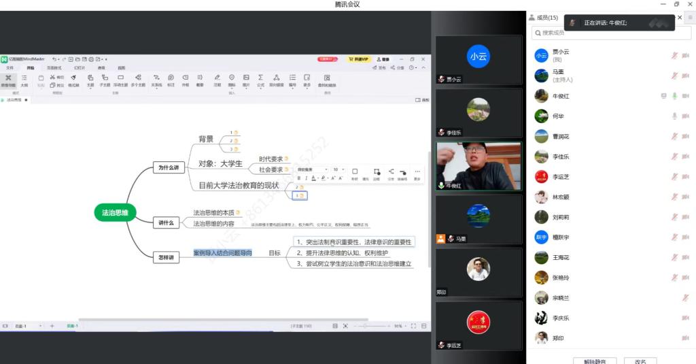
Task: Click the 图片 insert picture icon
Action: (246, 80)
